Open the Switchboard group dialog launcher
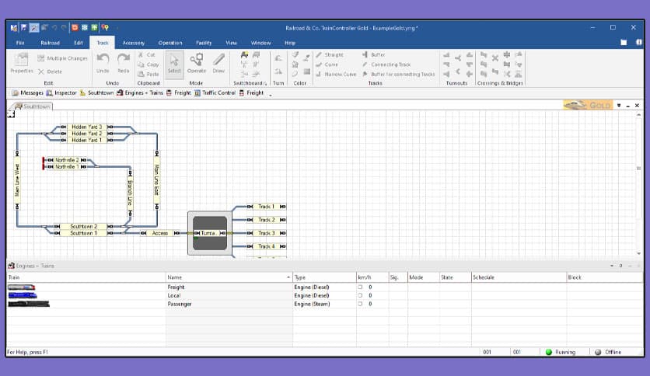Viewport: 650px width, 376px height. [265, 84]
